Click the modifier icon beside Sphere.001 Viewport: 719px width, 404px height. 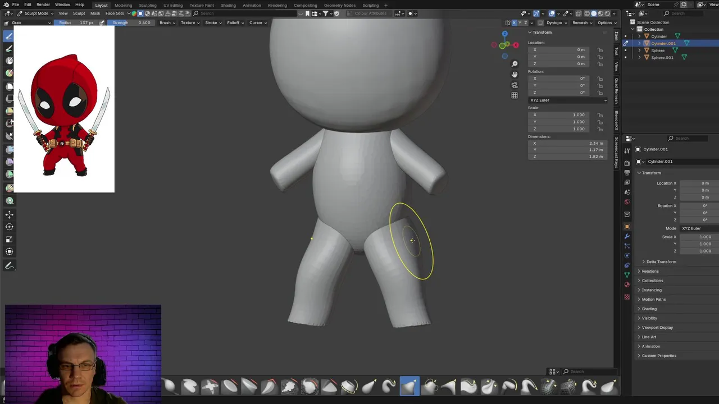tap(685, 57)
